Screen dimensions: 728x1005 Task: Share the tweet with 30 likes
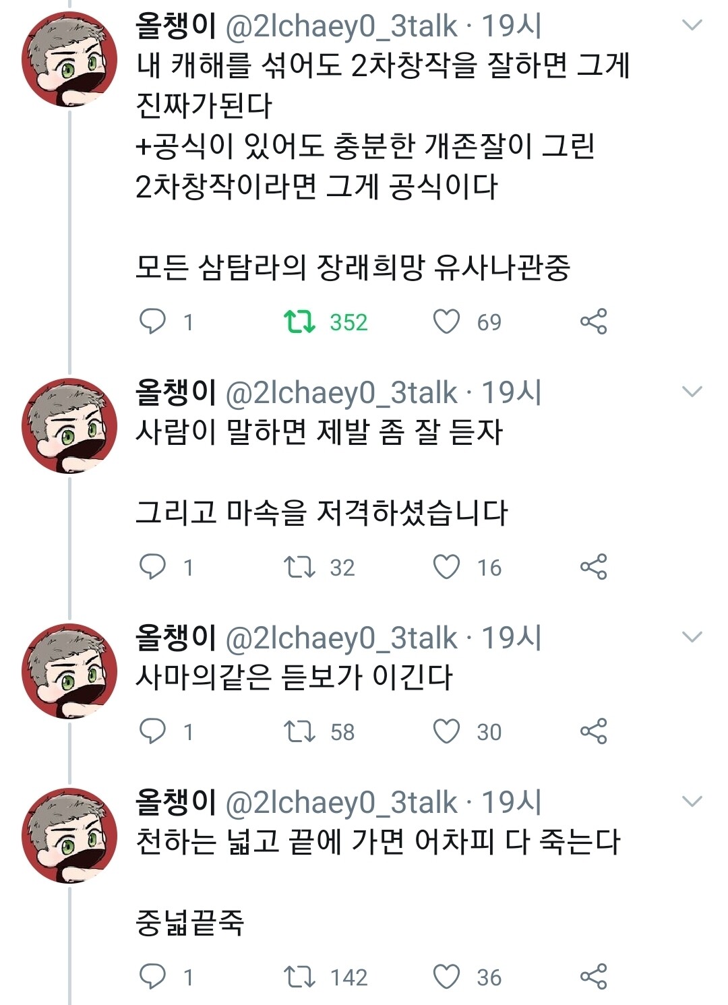pyautogui.click(x=593, y=731)
